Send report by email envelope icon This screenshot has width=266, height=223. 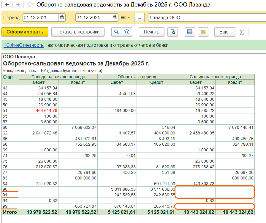(x=203, y=32)
